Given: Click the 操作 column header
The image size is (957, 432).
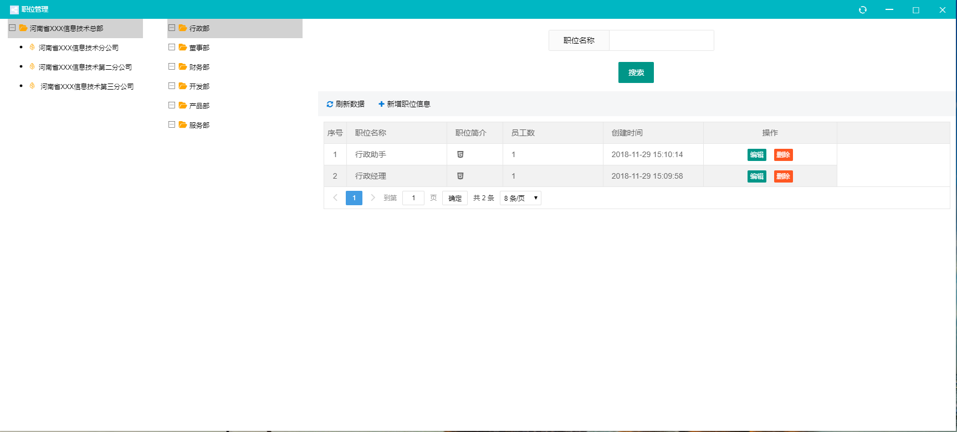Looking at the screenshot, I should (x=770, y=133).
